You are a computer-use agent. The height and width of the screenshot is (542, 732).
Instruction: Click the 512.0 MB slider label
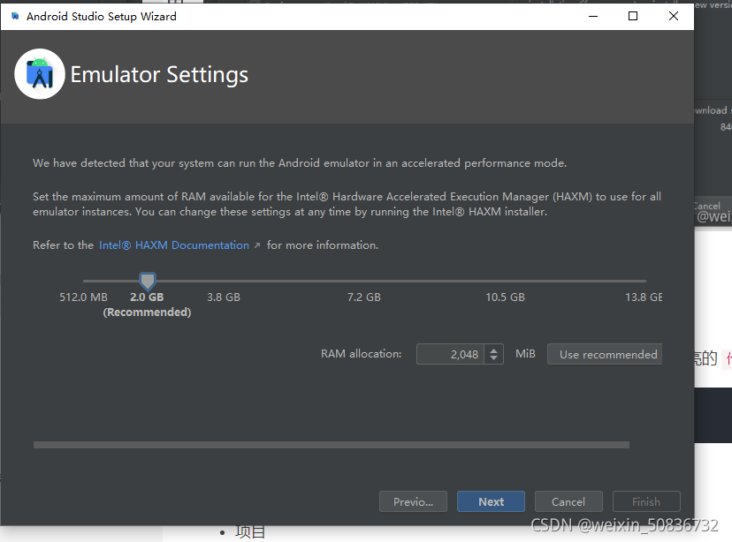(x=84, y=297)
